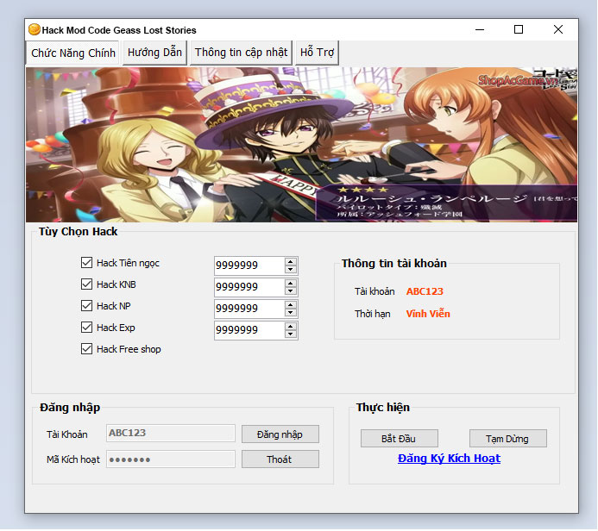
Task: Click the Bắt Đầu button
Action: 399,439
